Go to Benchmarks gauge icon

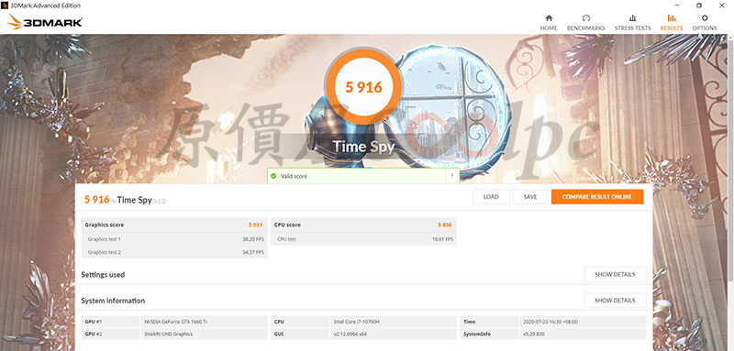tap(586, 17)
